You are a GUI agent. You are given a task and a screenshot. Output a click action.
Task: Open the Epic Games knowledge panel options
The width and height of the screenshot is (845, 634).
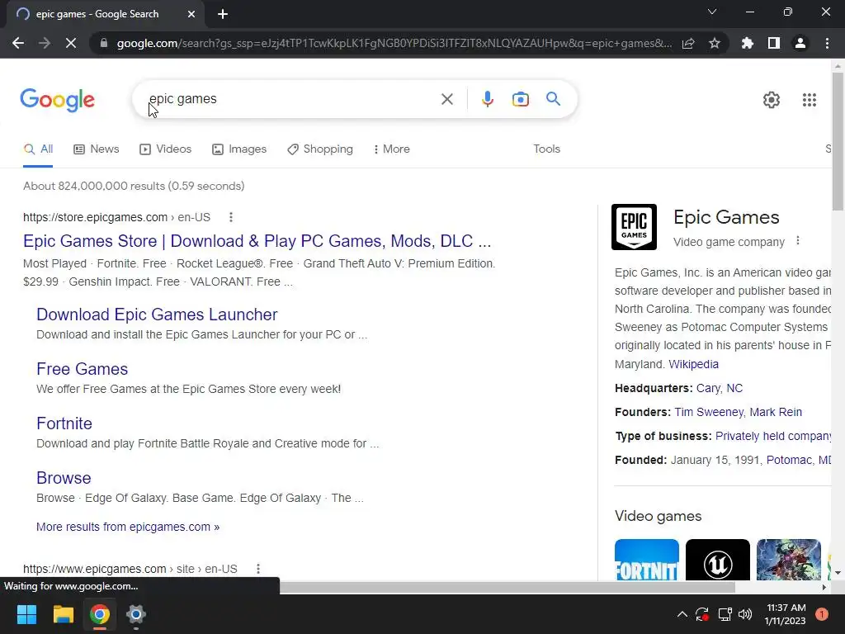click(798, 241)
